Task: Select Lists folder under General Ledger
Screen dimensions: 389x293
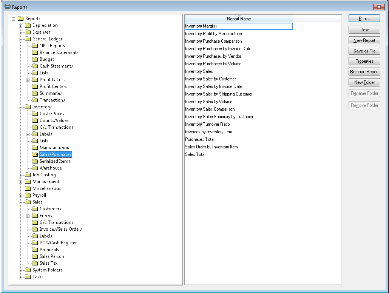Action: tap(44, 73)
